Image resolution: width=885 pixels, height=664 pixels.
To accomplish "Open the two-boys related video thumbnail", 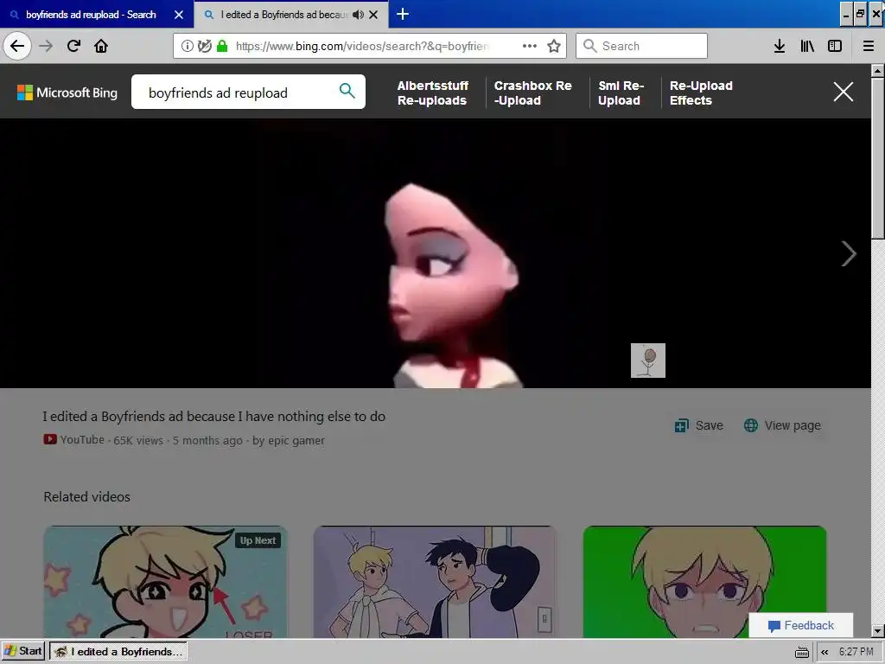I will tap(435, 582).
